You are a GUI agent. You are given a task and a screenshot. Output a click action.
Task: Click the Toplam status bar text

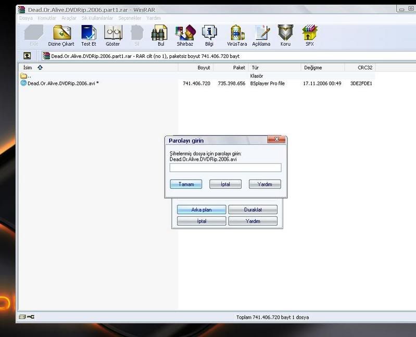[x=272, y=317]
